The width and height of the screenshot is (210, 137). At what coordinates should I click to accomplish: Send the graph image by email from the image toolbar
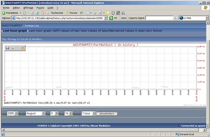(x=17, y=48)
